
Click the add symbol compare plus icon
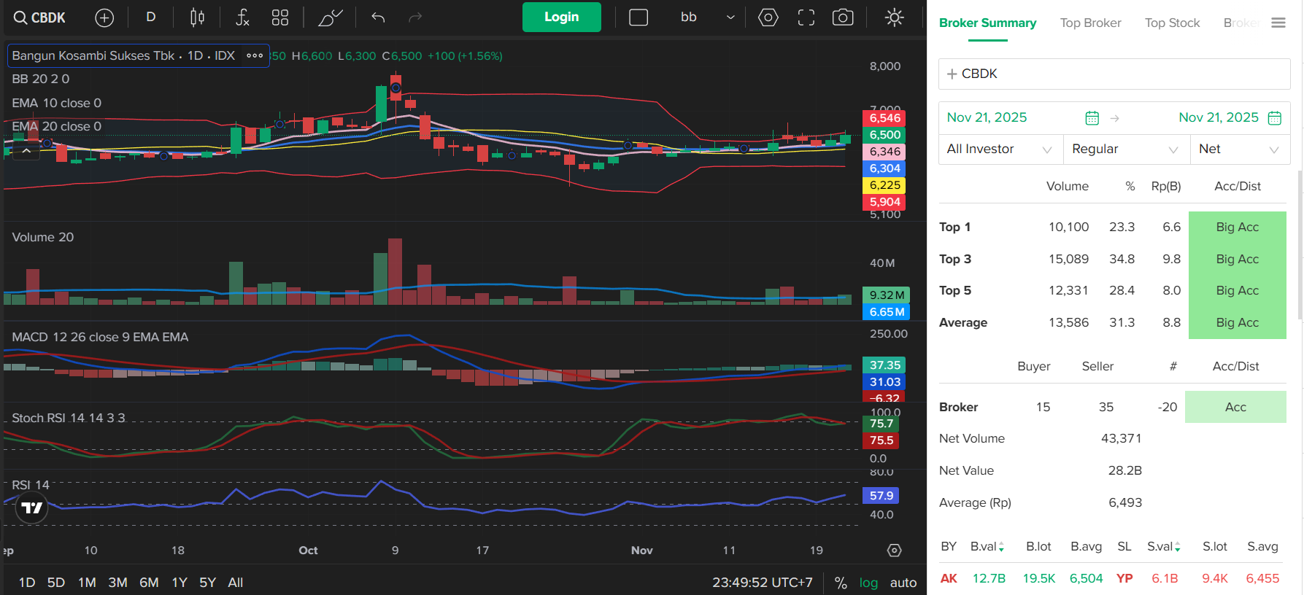tap(104, 17)
